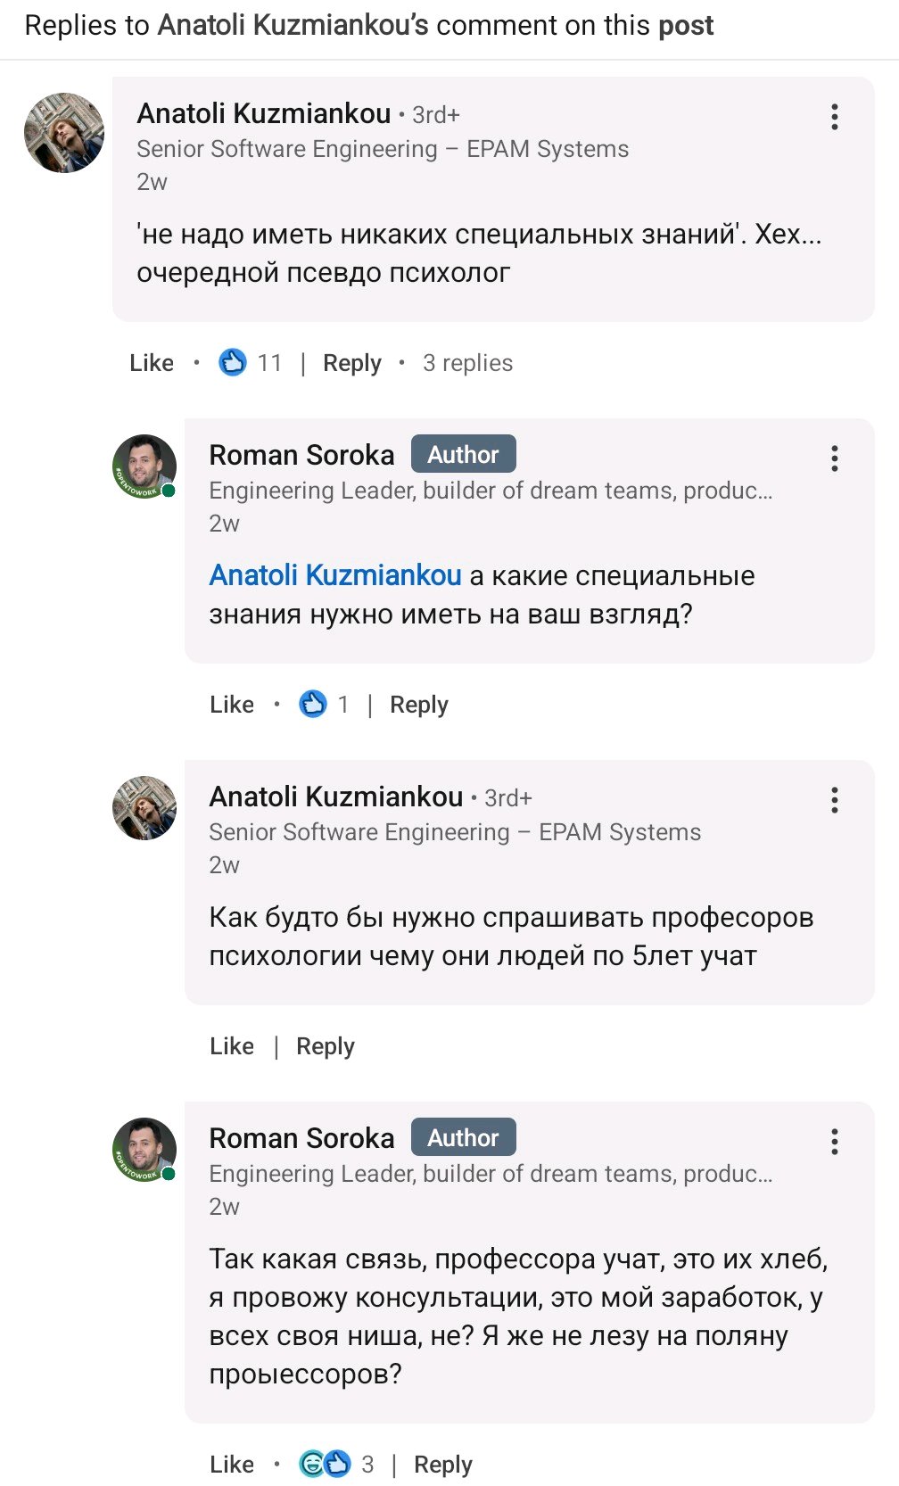Click the blue Anatoli Kuzmiankou mention link
Screen dimensions: 899x1486
(x=335, y=575)
